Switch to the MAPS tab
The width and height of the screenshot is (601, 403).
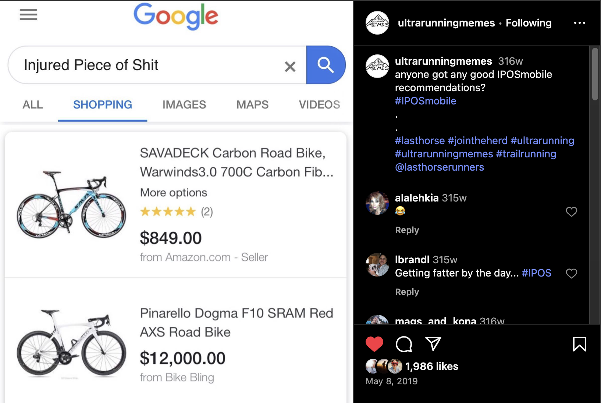point(252,105)
